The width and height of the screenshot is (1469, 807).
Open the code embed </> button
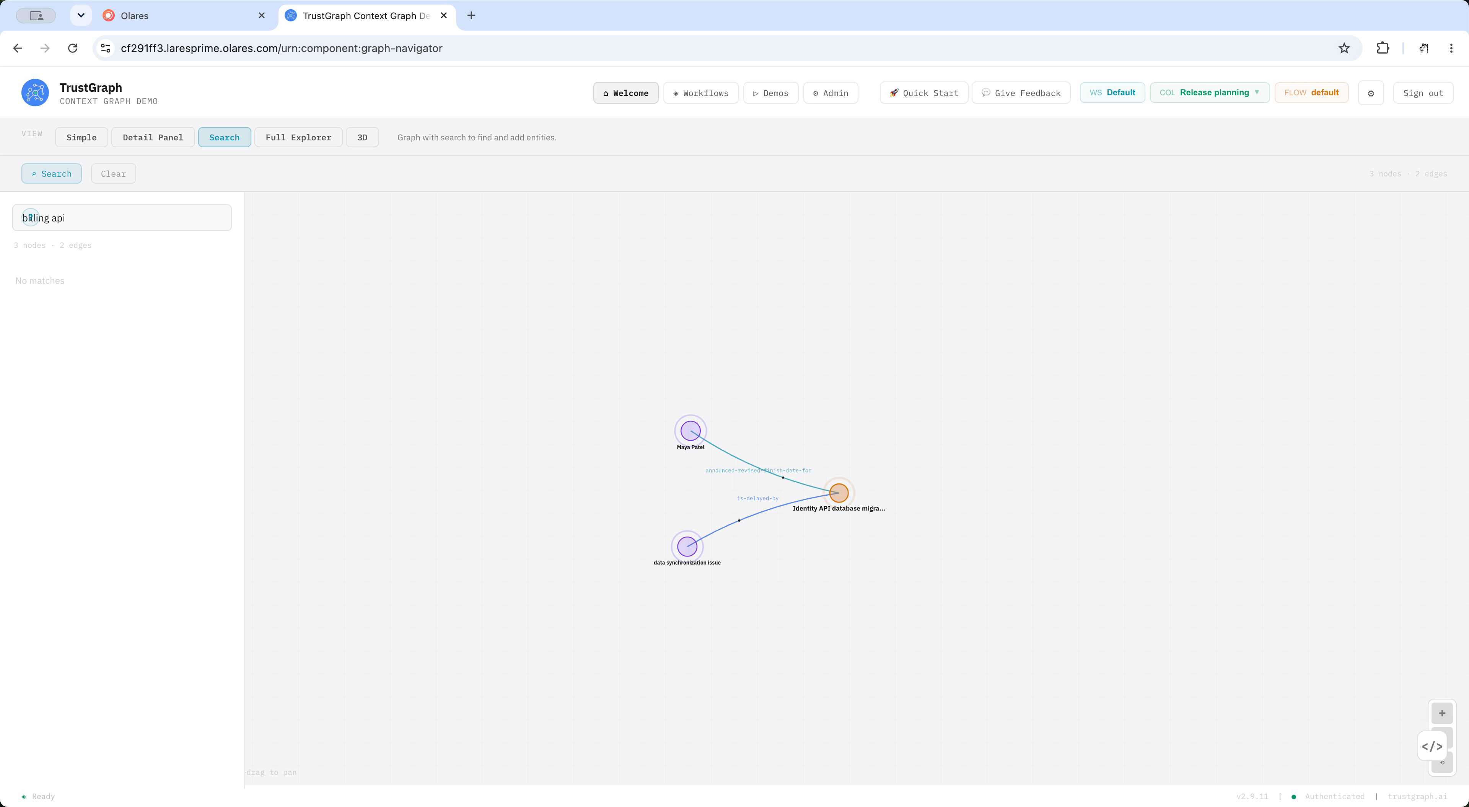tap(1432, 747)
